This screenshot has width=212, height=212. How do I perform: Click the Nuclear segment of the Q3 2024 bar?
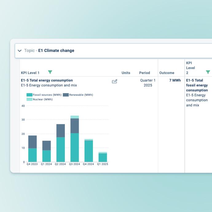pos(75,117)
